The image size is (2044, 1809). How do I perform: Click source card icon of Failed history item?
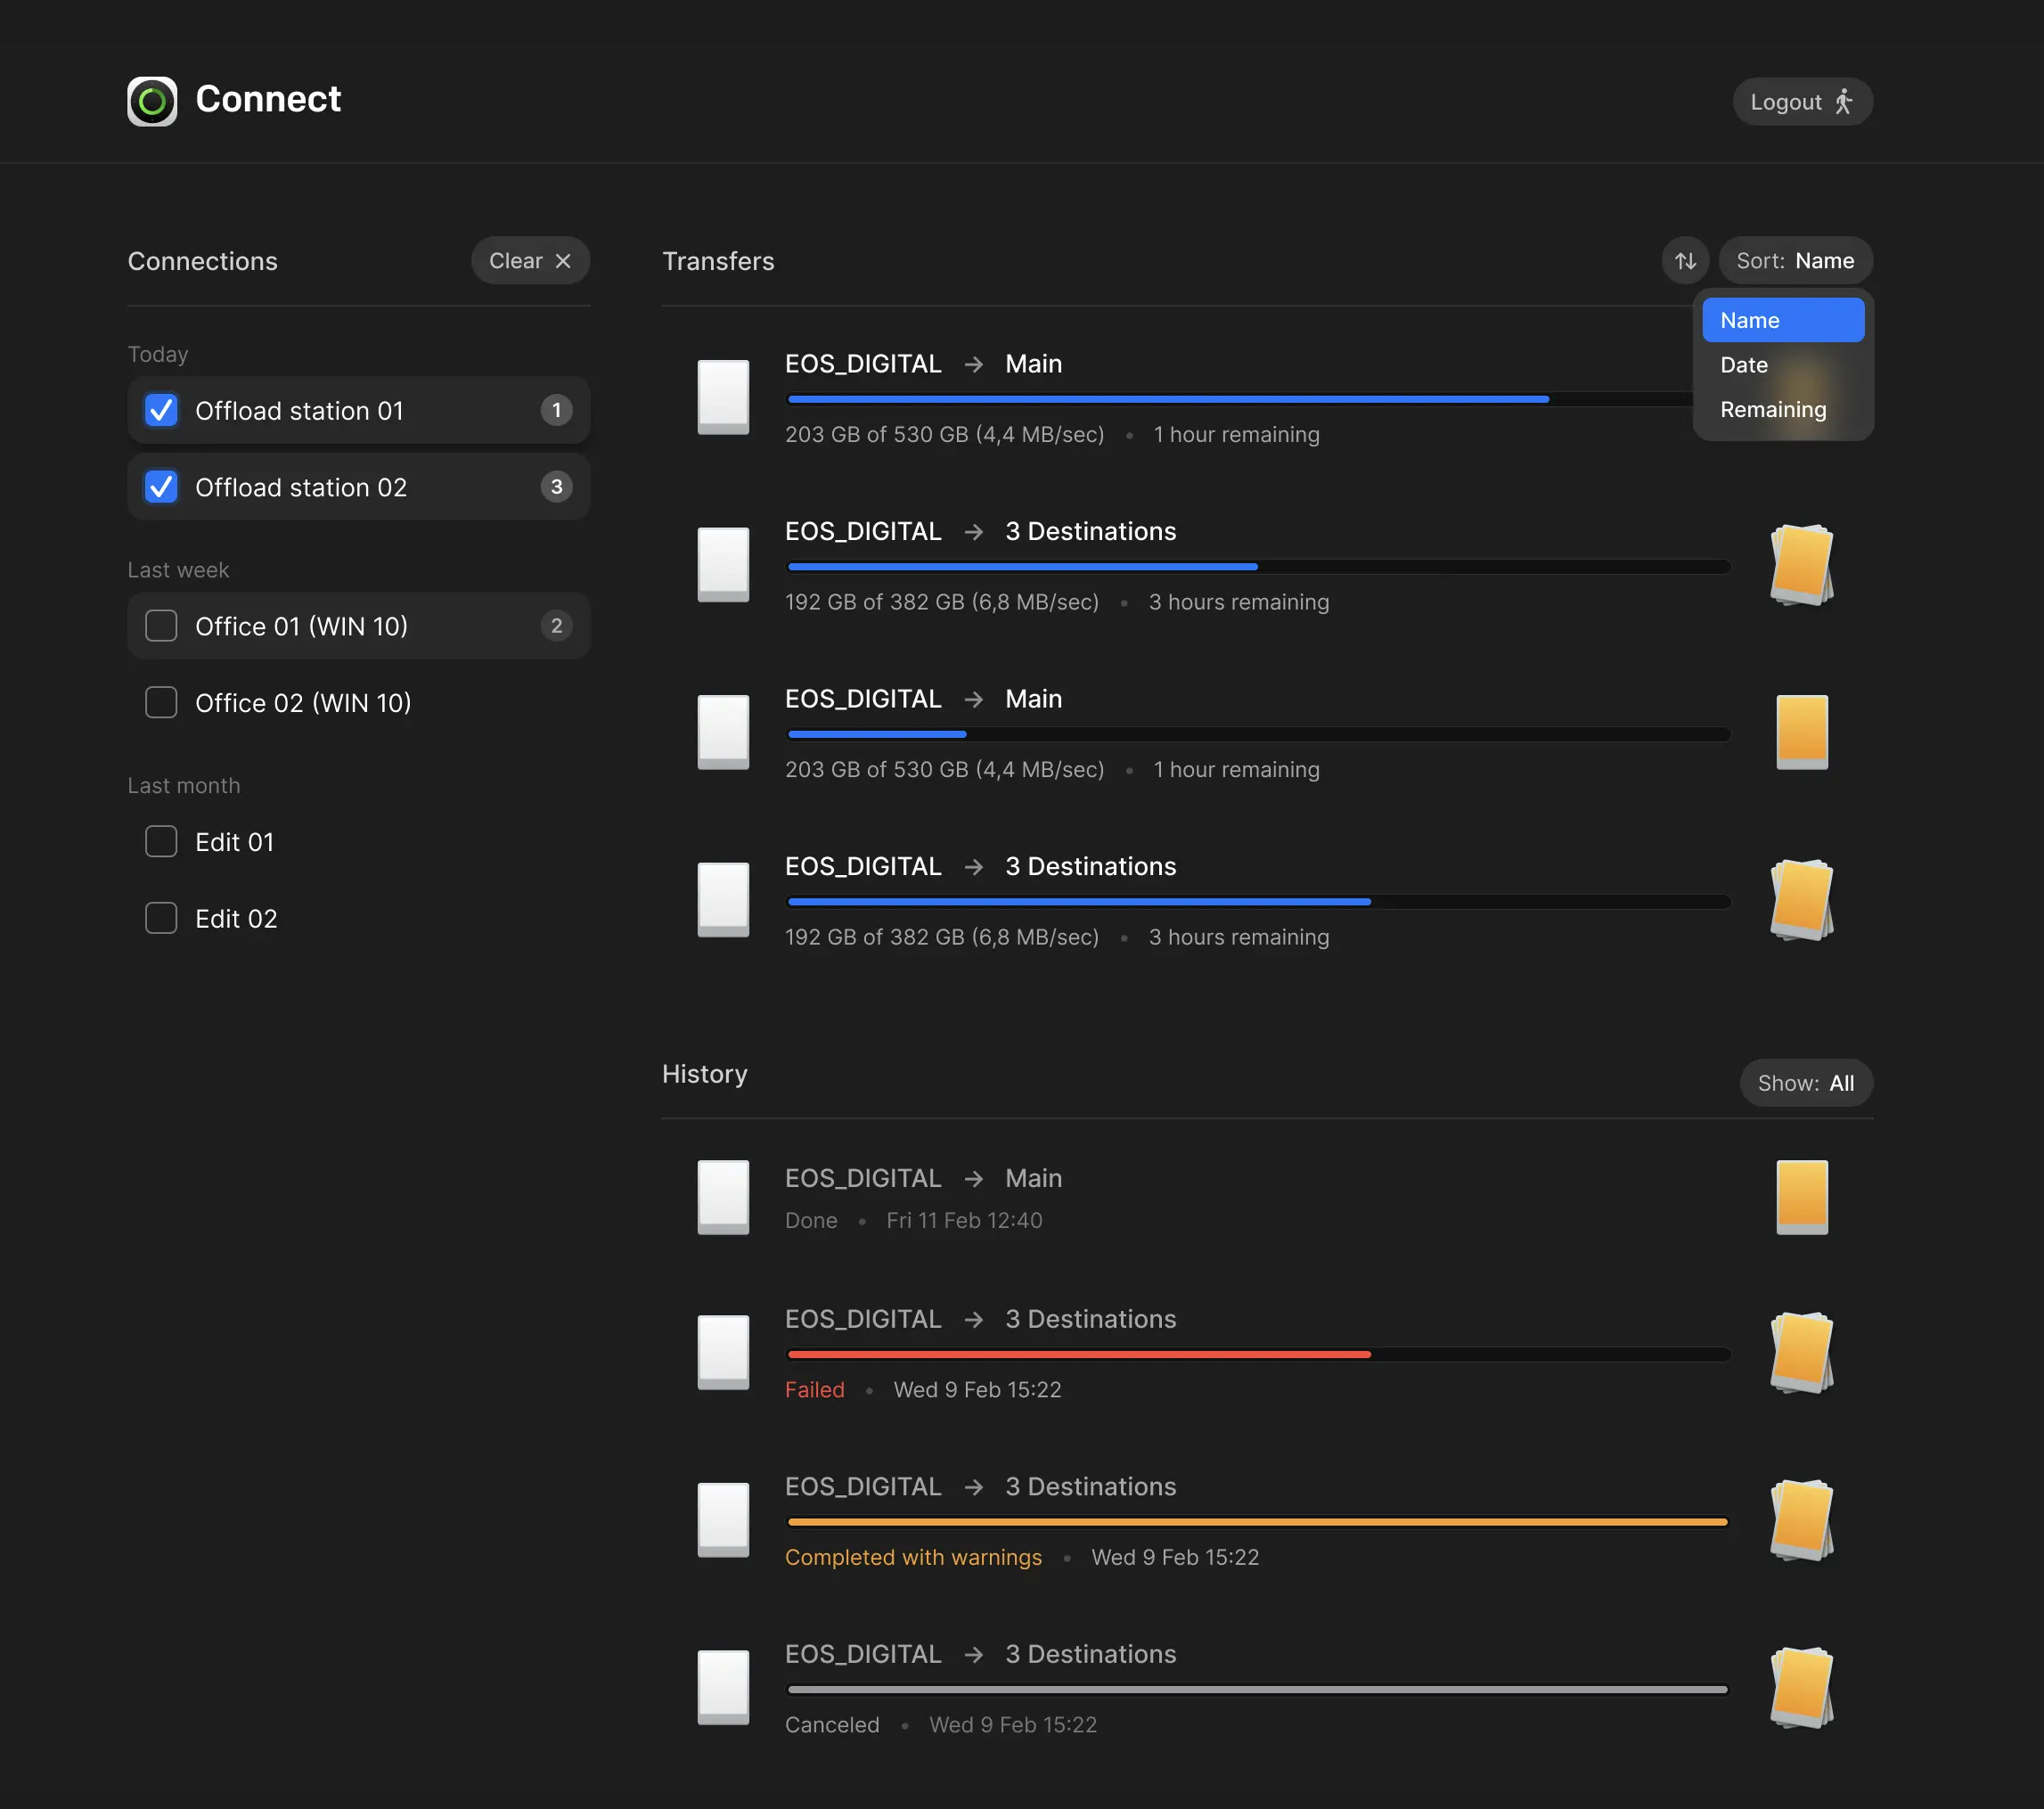(x=723, y=1352)
